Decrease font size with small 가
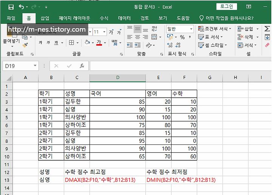The height and width of the screenshot is (195, 272). (119, 32)
